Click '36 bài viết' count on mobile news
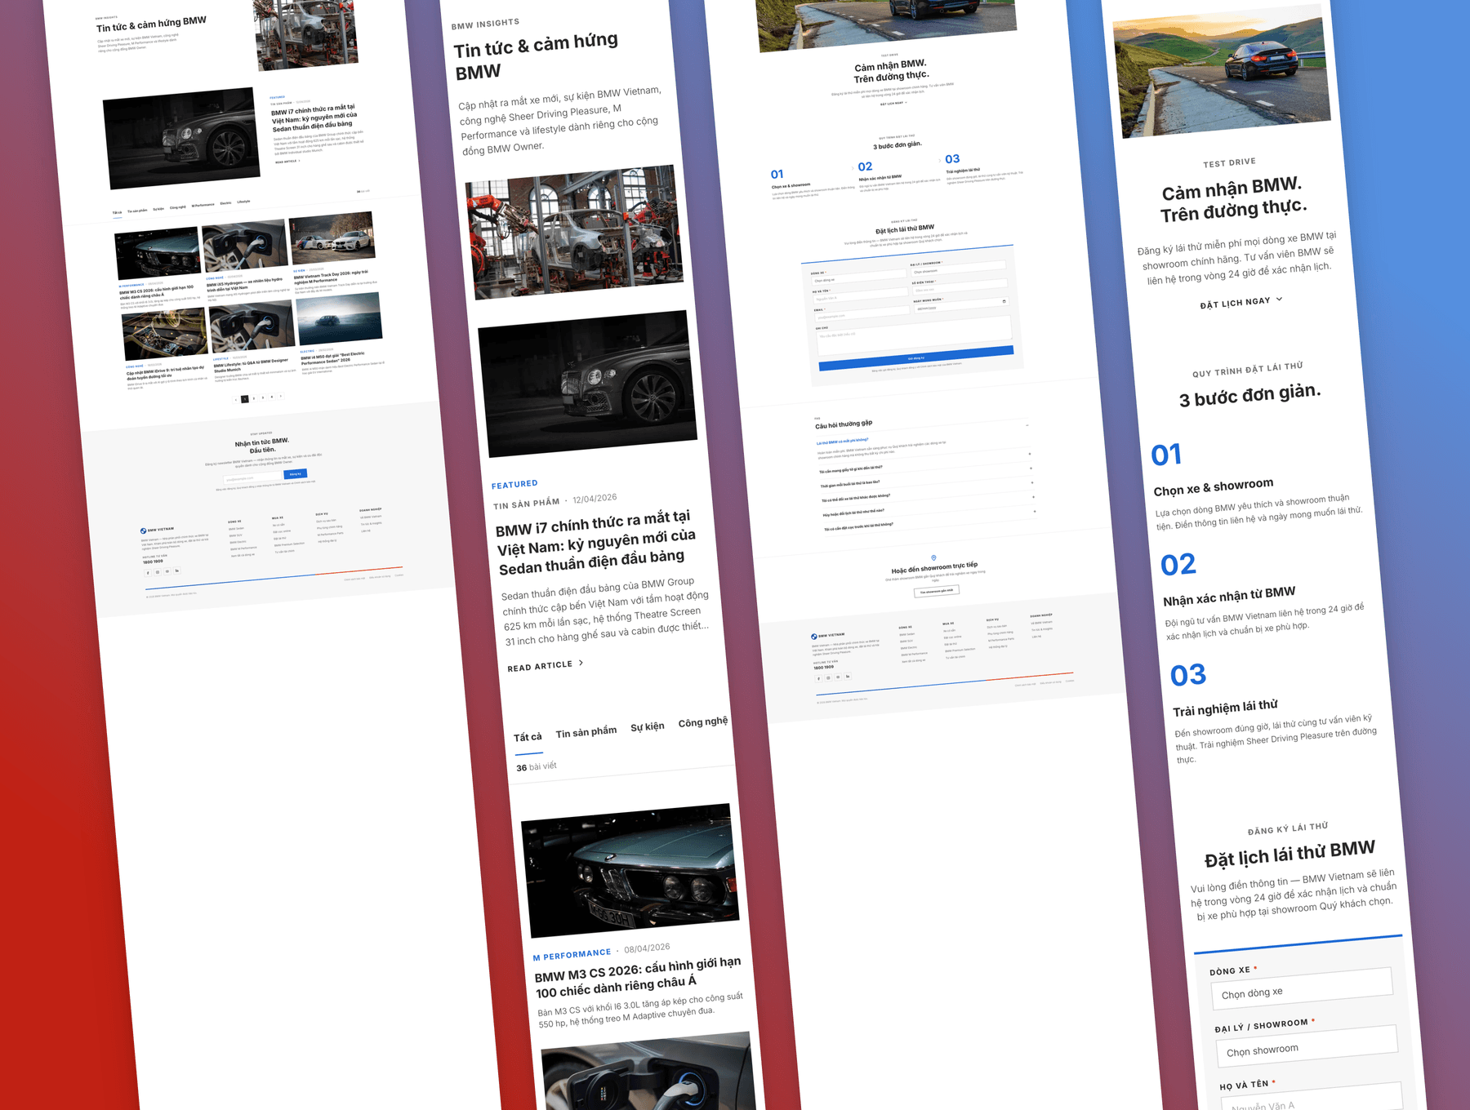Viewport: 1470px width, 1110px height. (x=537, y=766)
